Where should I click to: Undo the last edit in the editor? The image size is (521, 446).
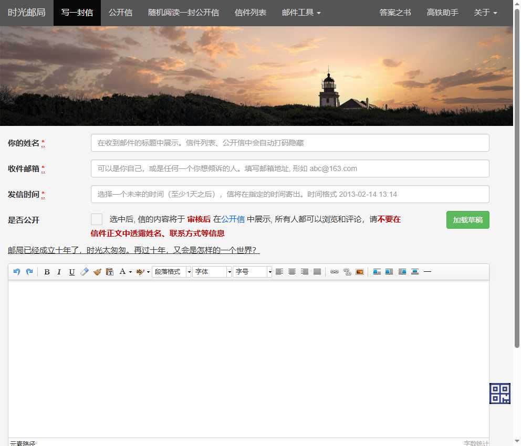point(16,272)
